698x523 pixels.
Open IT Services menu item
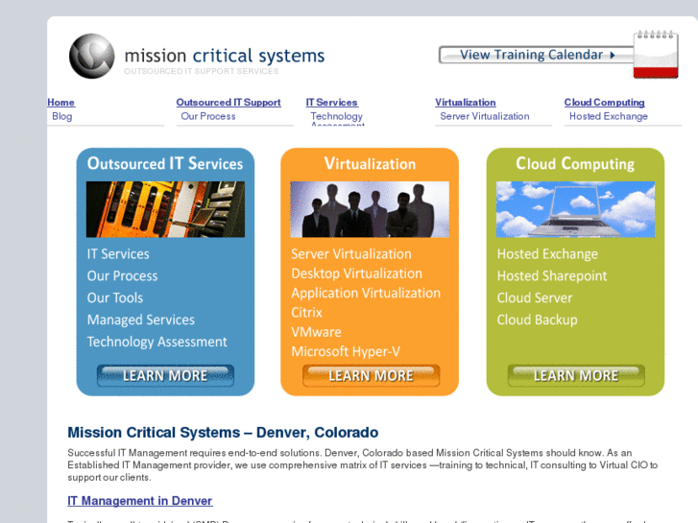coord(331,103)
